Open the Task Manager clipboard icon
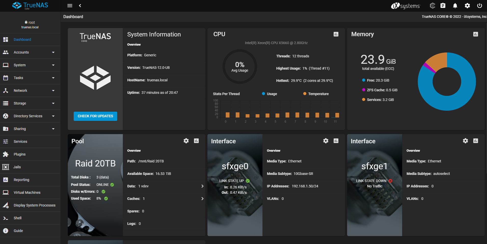 443,6
